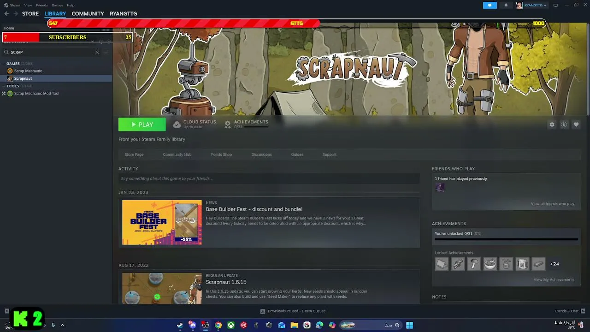Open the Store Page link
590x332 pixels.
point(134,154)
